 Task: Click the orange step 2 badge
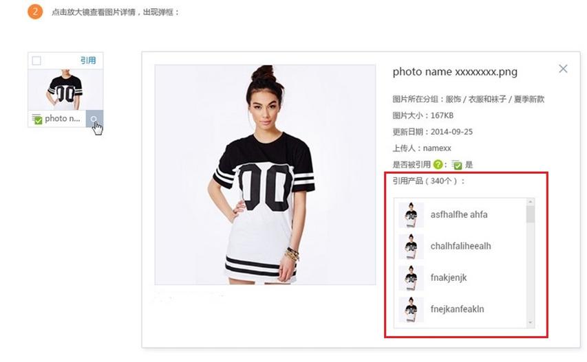point(35,12)
